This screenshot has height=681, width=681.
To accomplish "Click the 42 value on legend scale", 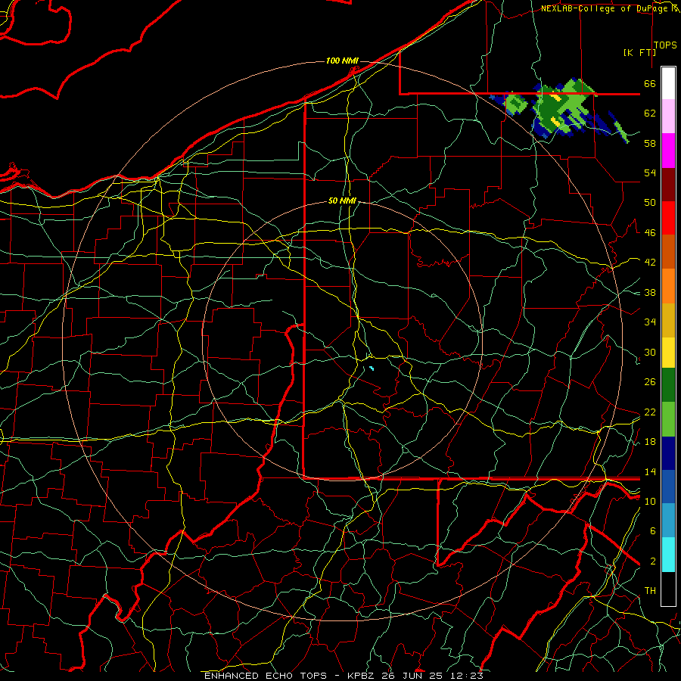I will (x=650, y=263).
